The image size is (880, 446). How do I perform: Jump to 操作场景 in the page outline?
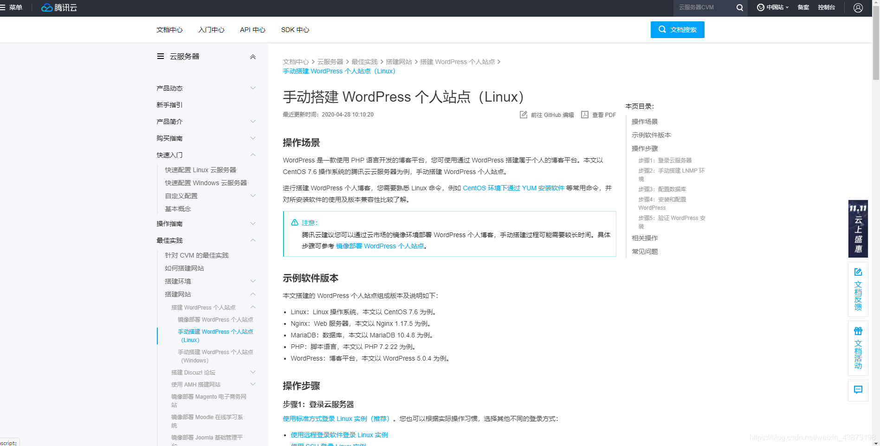pyautogui.click(x=645, y=122)
